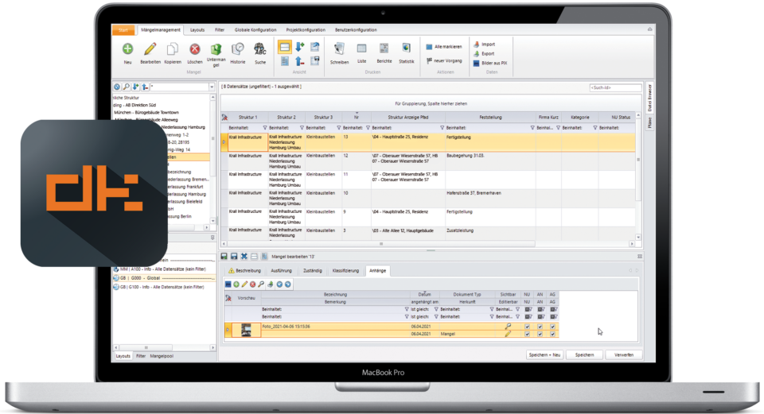Open the attachment photo preview thumbnail
The image size is (764, 414).
246,331
